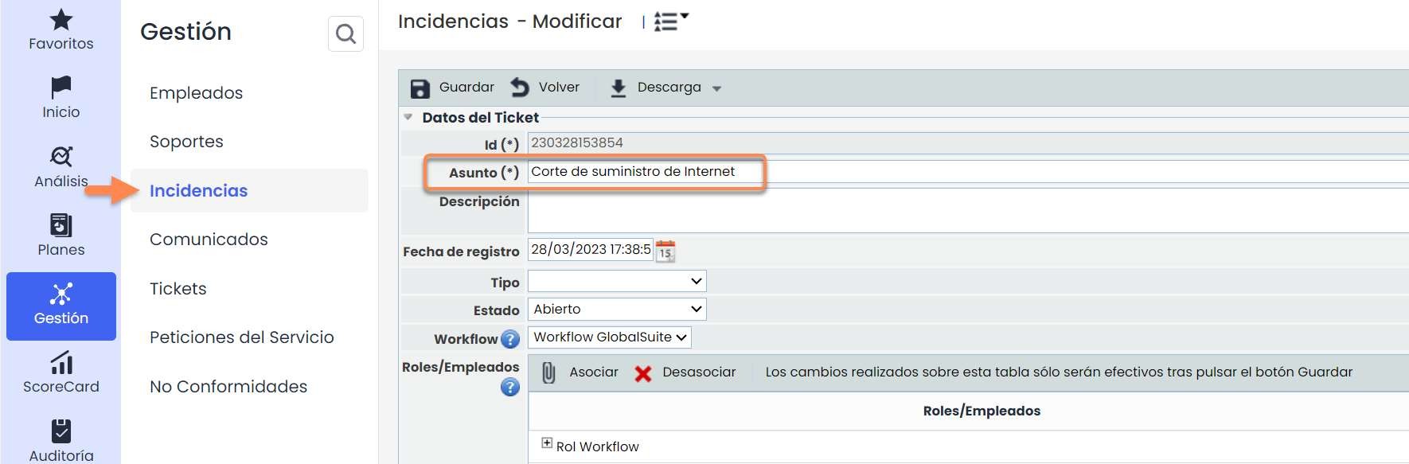Go to Favoritos in the sidebar

pos(61,29)
